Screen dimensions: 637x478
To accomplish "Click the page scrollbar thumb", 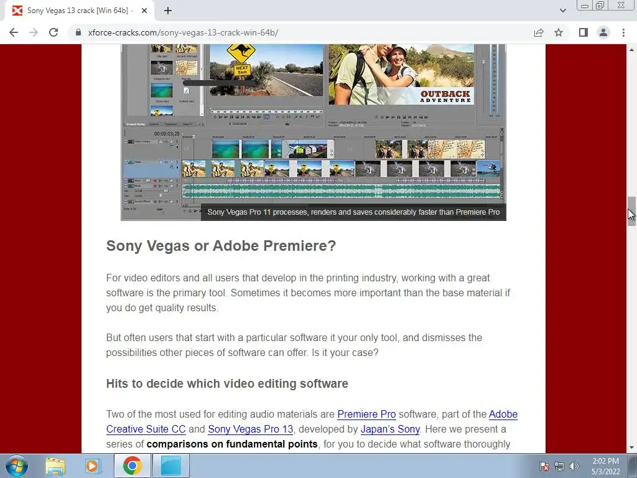I will coord(631,211).
